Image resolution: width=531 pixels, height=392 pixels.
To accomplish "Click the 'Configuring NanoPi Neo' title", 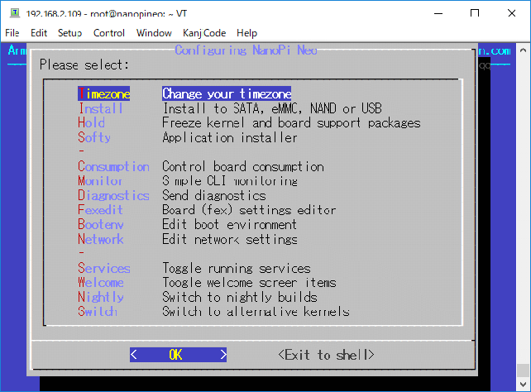I will pos(246,50).
